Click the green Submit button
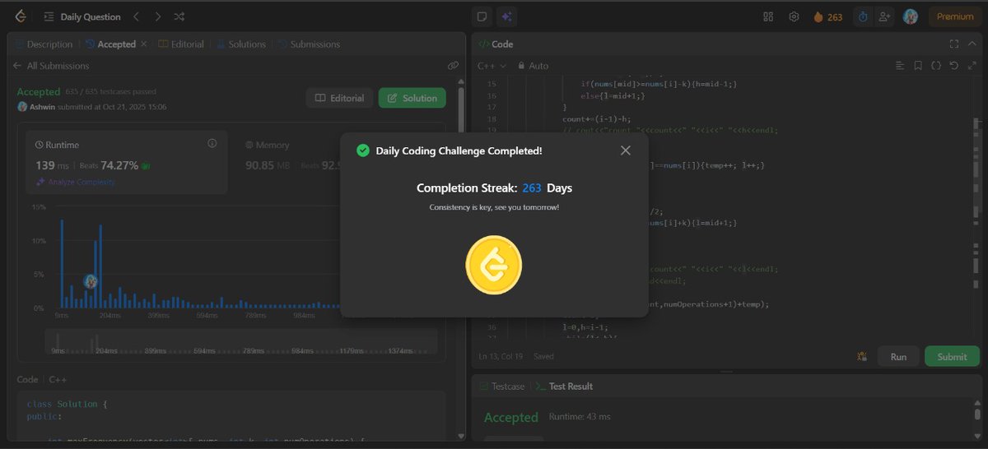The image size is (988, 449). click(x=953, y=357)
